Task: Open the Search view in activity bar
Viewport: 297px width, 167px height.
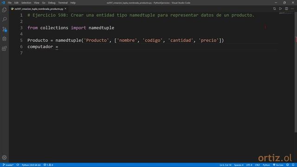Action: (x=4, y=19)
